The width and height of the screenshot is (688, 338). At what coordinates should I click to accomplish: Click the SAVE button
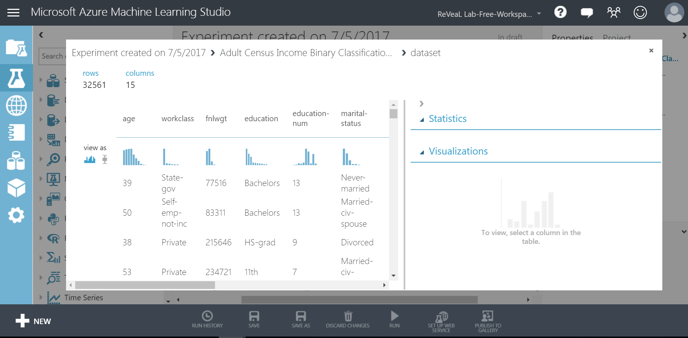(254, 320)
